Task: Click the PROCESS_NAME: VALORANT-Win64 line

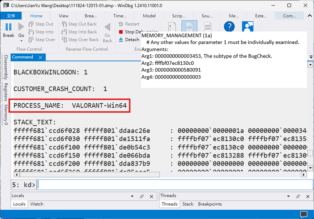Action: pyautogui.click(x=70, y=105)
